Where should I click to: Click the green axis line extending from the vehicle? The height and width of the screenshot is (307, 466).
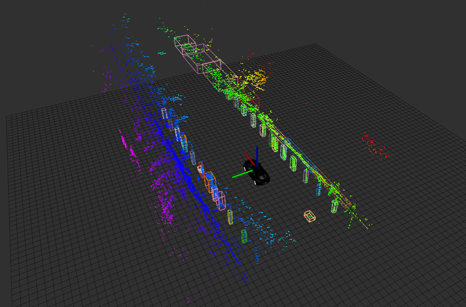click(x=242, y=174)
